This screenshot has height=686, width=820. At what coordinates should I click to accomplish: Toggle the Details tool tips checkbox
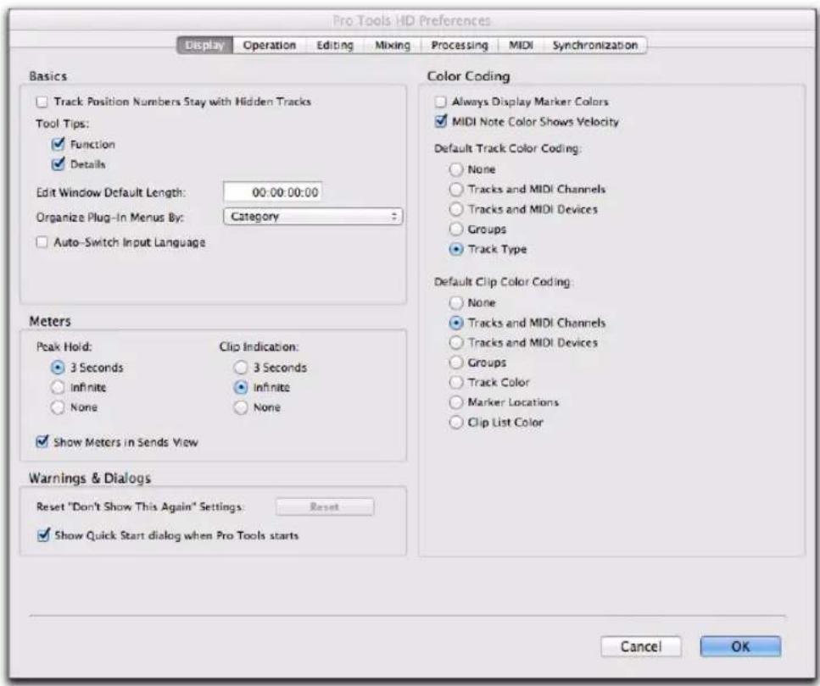tap(58, 164)
